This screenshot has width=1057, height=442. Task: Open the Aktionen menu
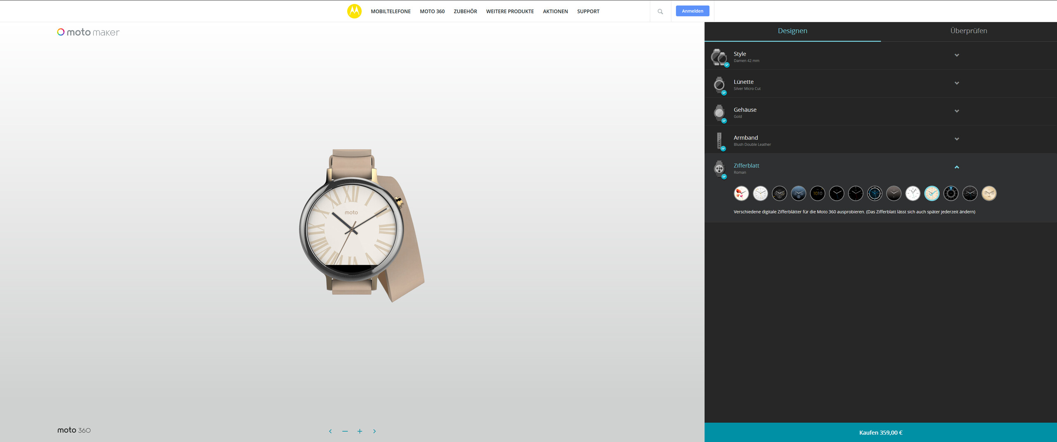555,12
